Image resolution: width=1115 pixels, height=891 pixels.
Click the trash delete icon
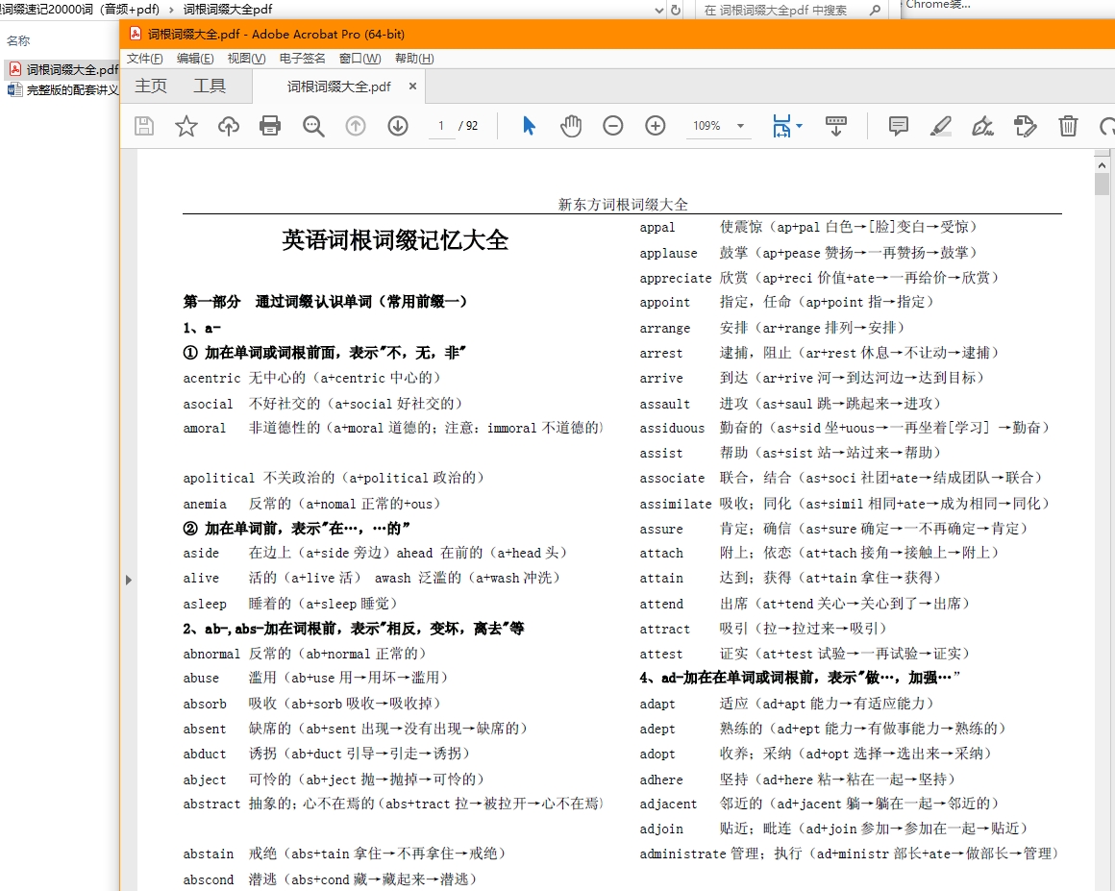pyautogui.click(x=1068, y=126)
